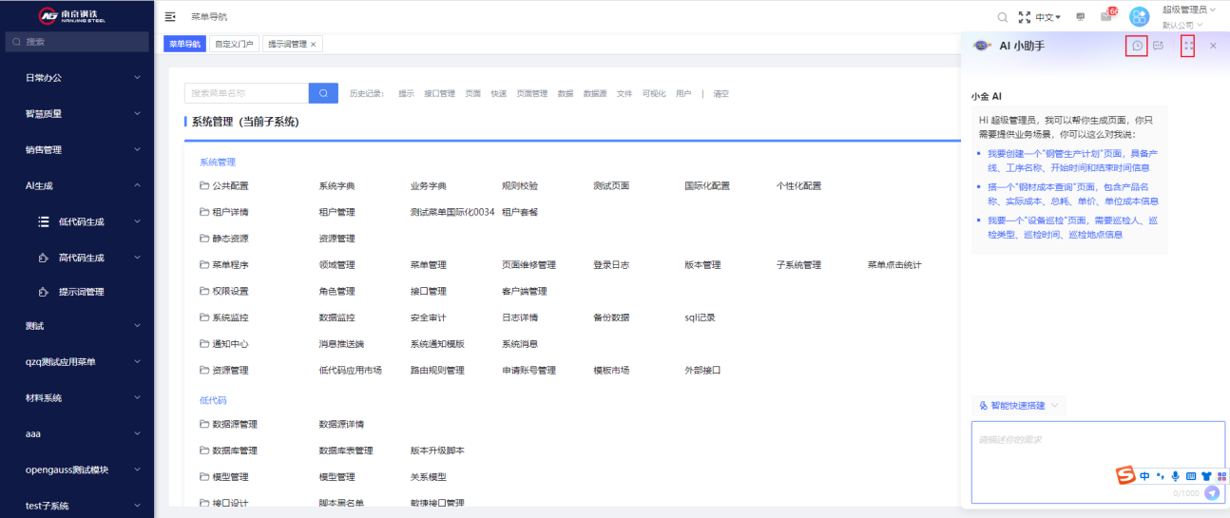Toggle fullscreen from the top bar icon
This screenshot has width=1230, height=518.
pyautogui.click(x=1024, y=17)
